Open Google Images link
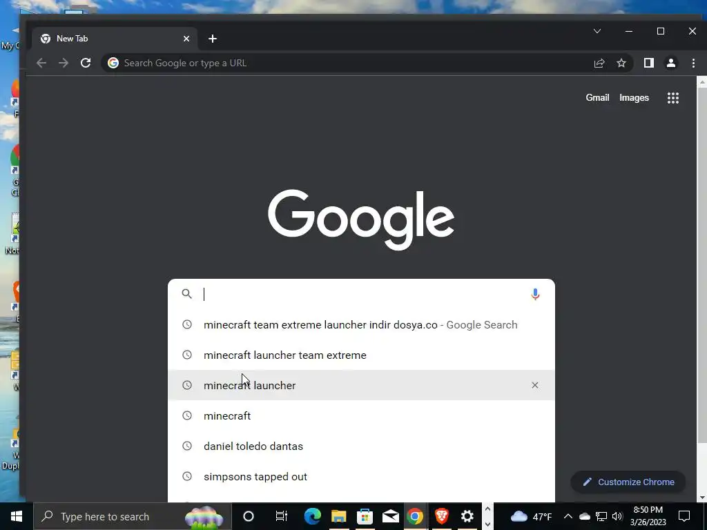This screenshot has height=530, width=707. point(634,98)
